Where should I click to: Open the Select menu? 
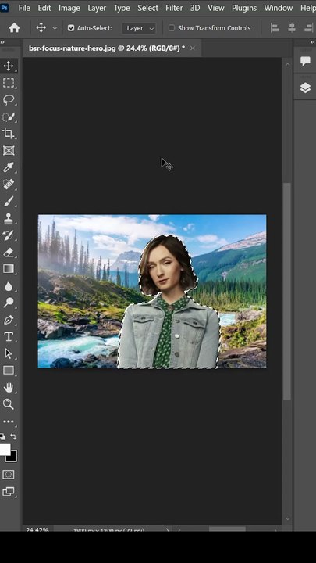147,8
